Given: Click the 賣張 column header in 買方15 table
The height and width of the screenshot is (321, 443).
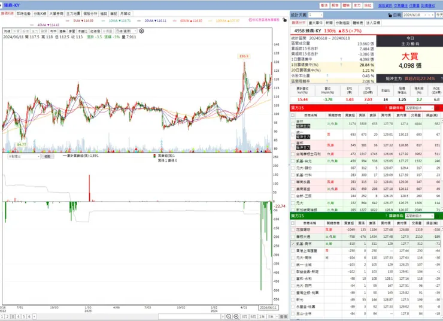Looking at the screenshot, I should 372,116.
